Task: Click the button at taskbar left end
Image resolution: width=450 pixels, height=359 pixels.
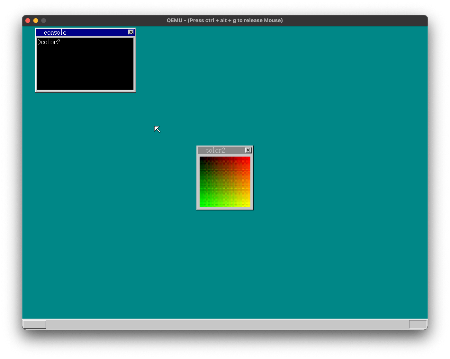Action: [x=35, y=324]
